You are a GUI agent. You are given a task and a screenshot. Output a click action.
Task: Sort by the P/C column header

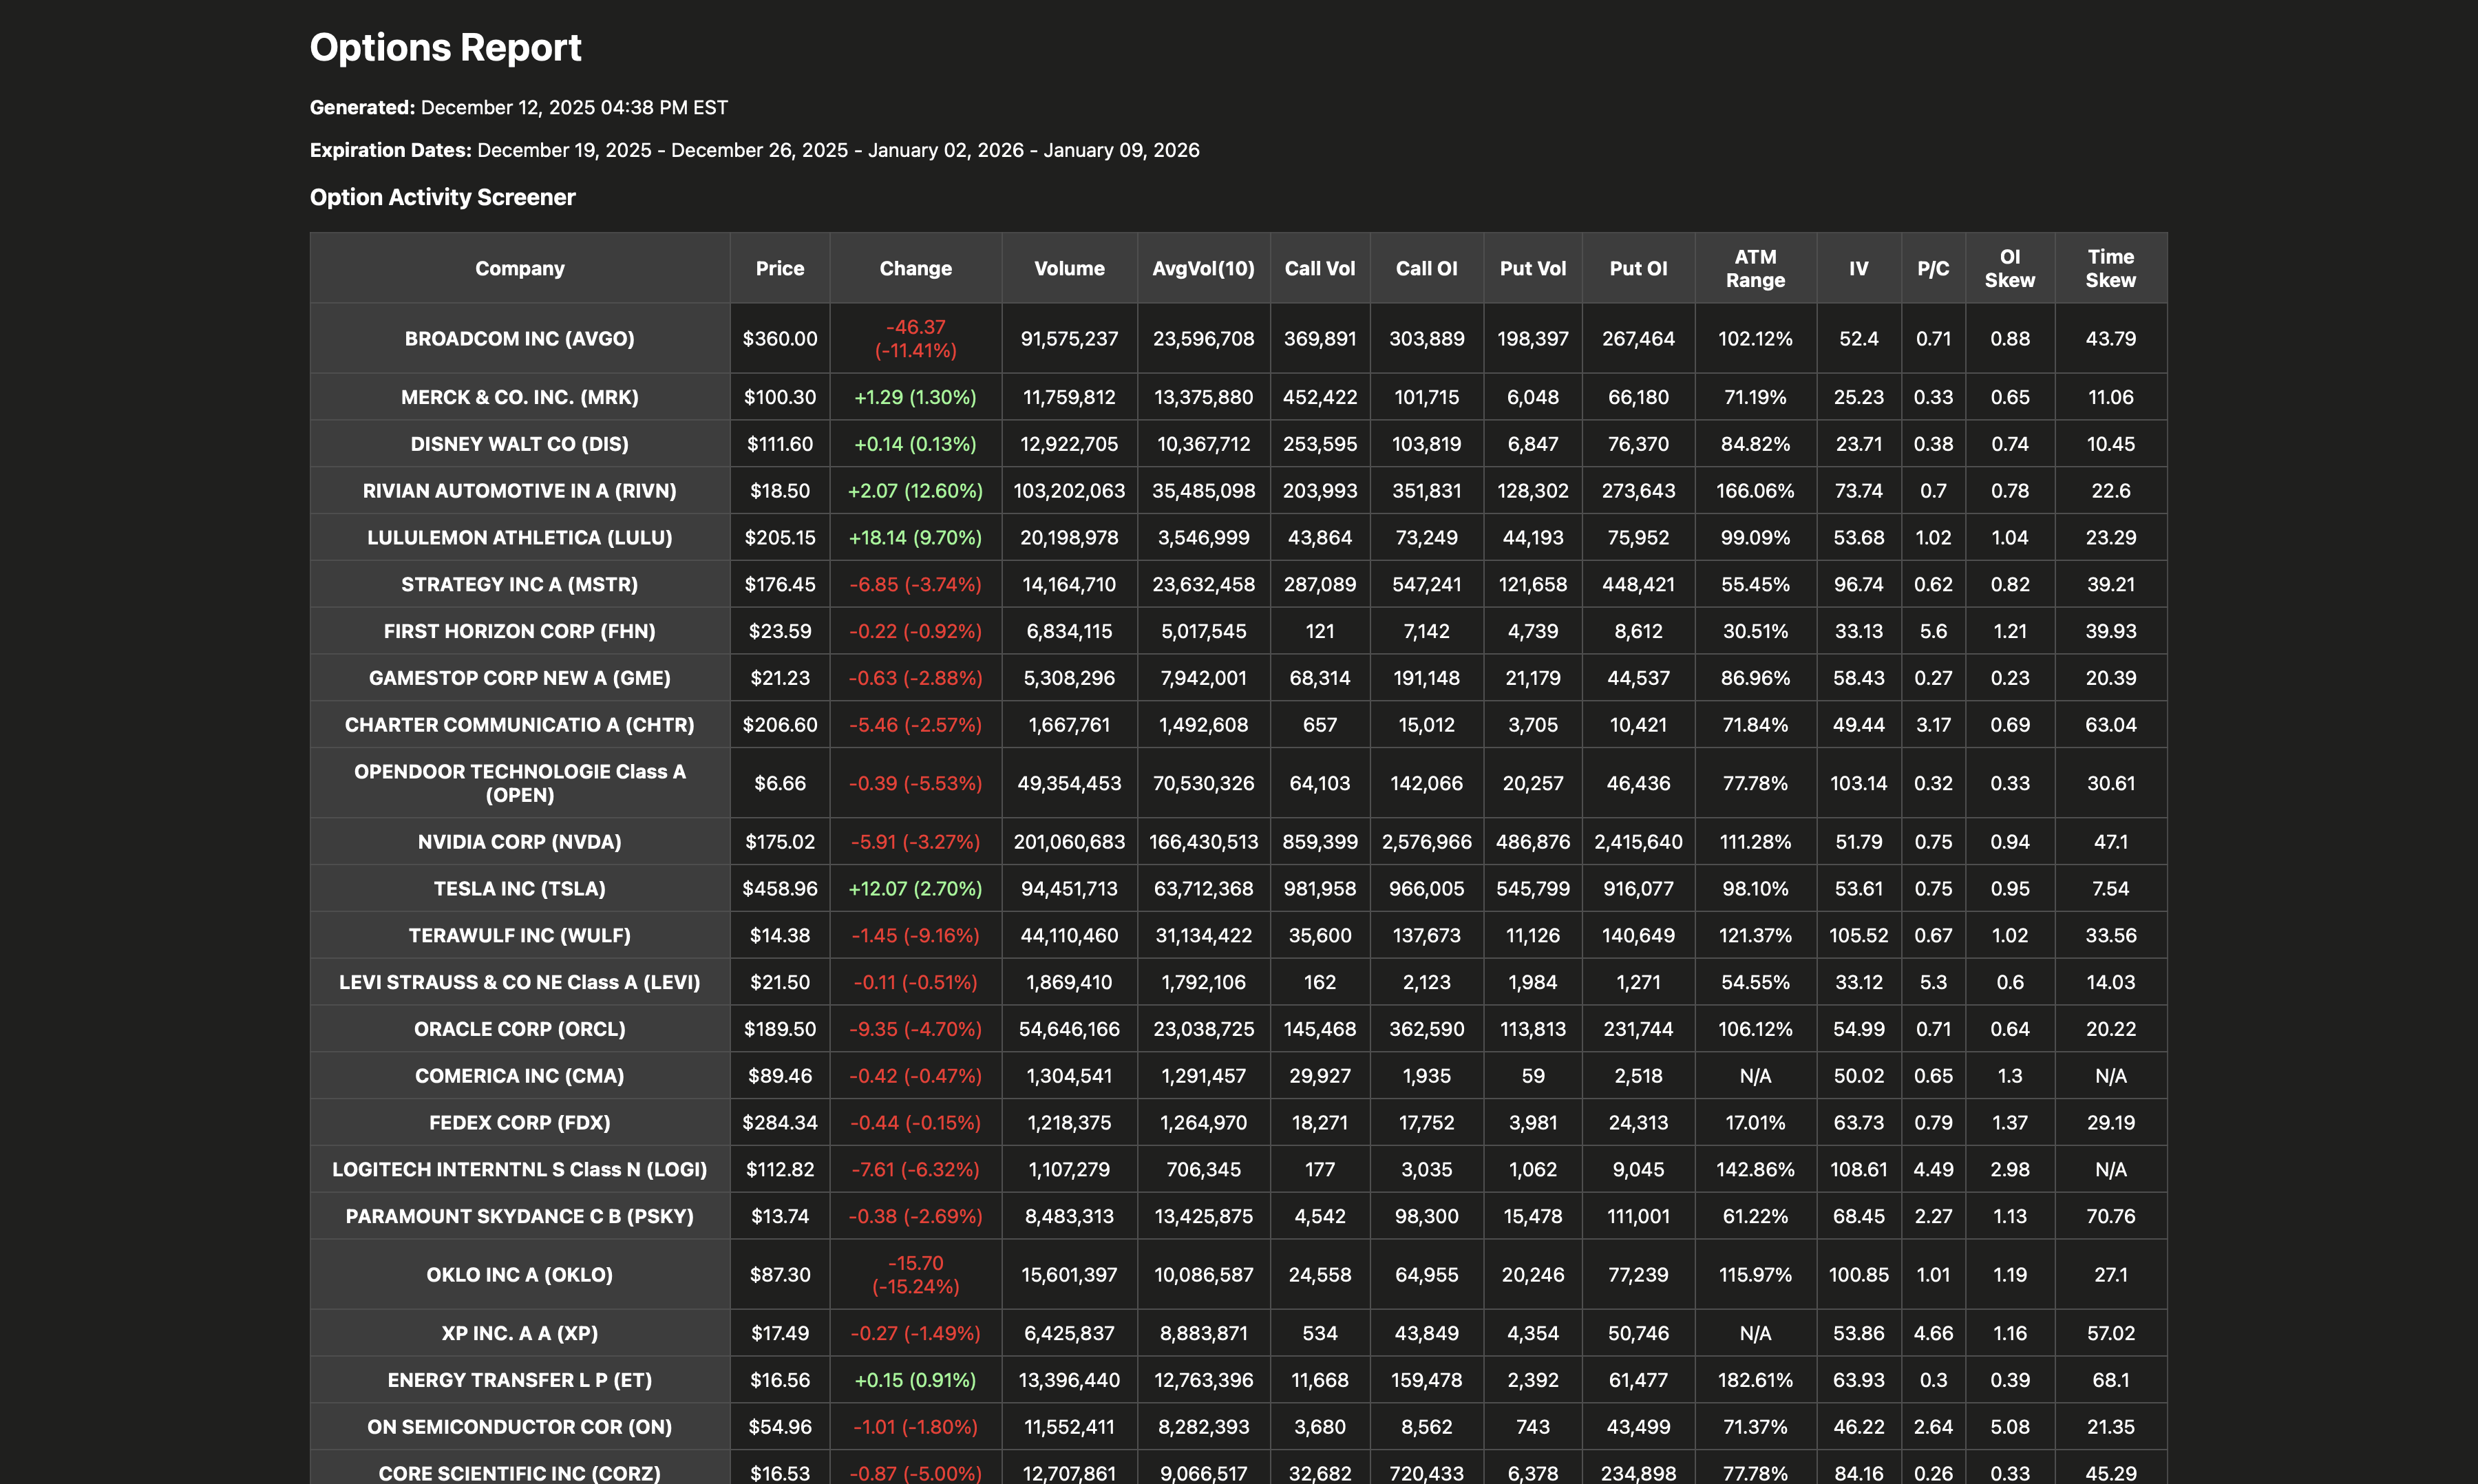[x=1932, y=268]
